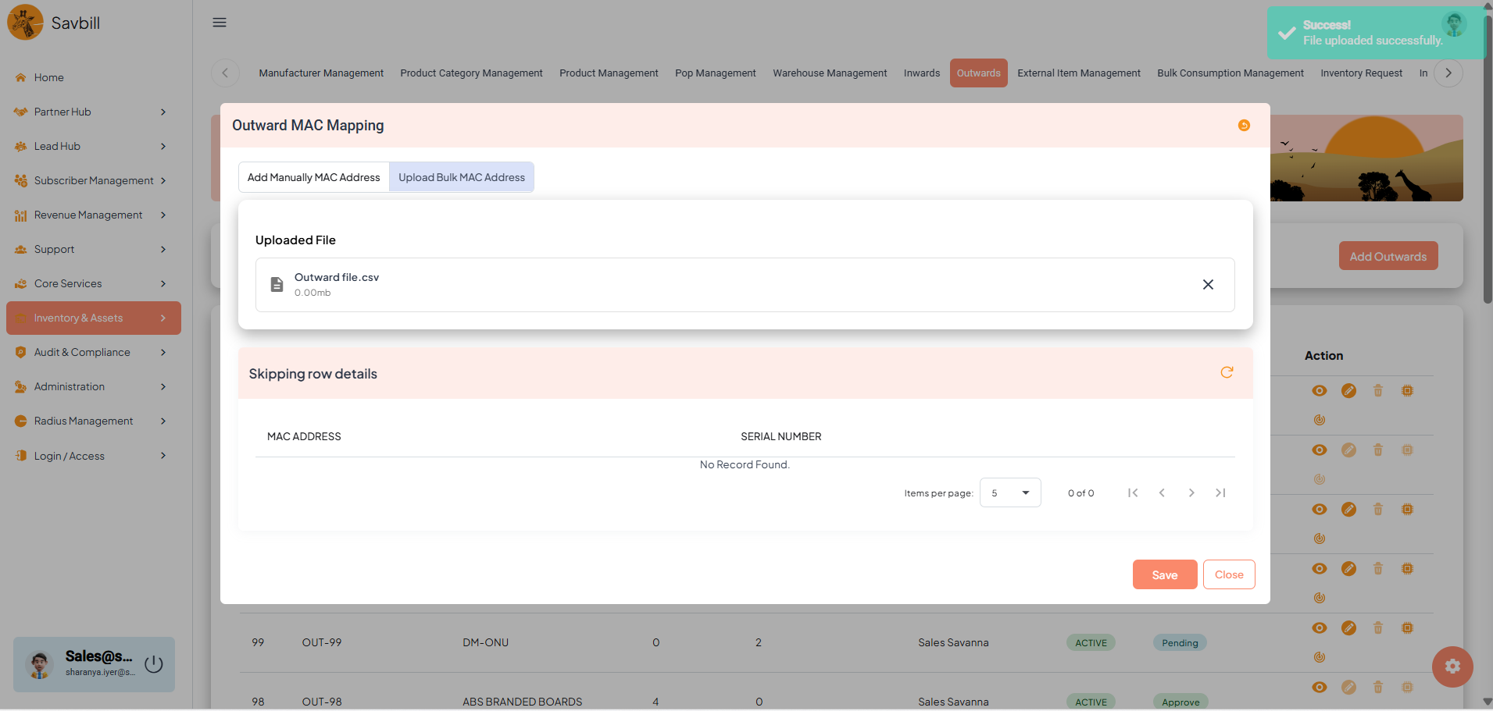Click the back icon in Outward MAC Mapping header

(1244, 126)
